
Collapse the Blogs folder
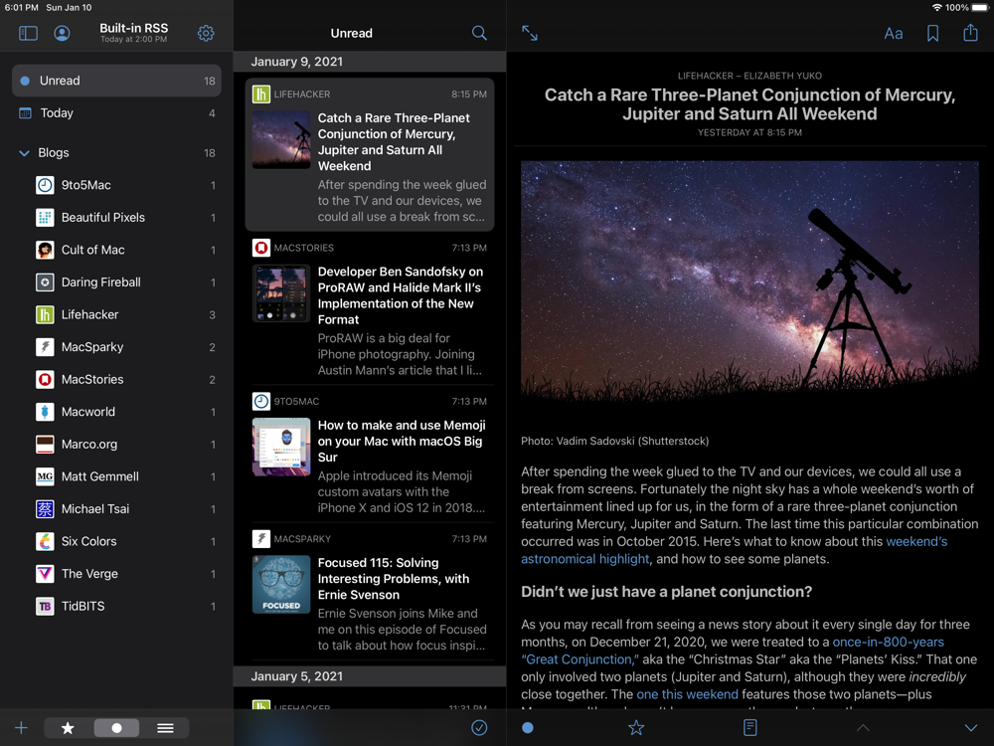pyautogui.click(x=24, y=153)
